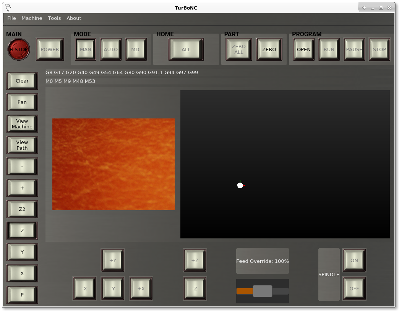Image resolution: width=399 pixels, height=311 pixels.
Task: Click ZERO ALL part button
Action: tap(239, 49)
